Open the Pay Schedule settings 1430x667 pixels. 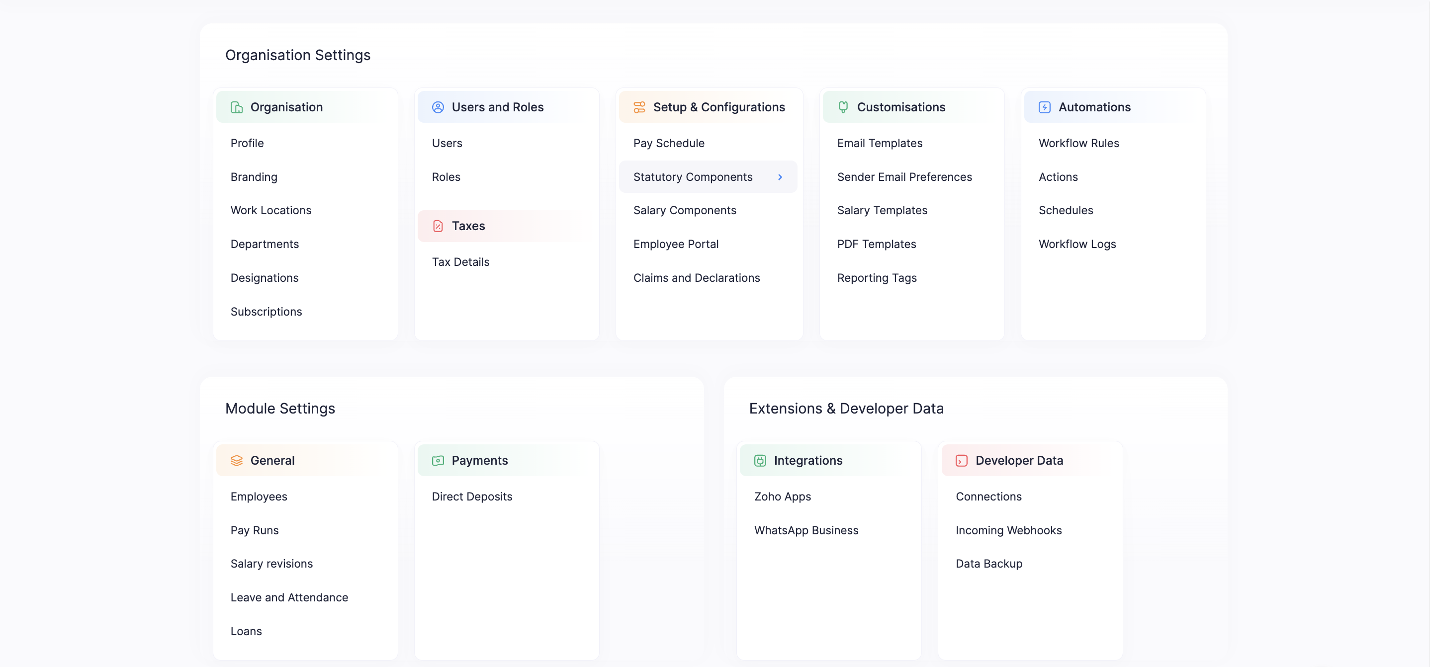[668, 143]
